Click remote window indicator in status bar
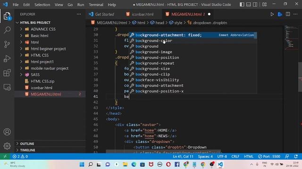 coord(5,156)
